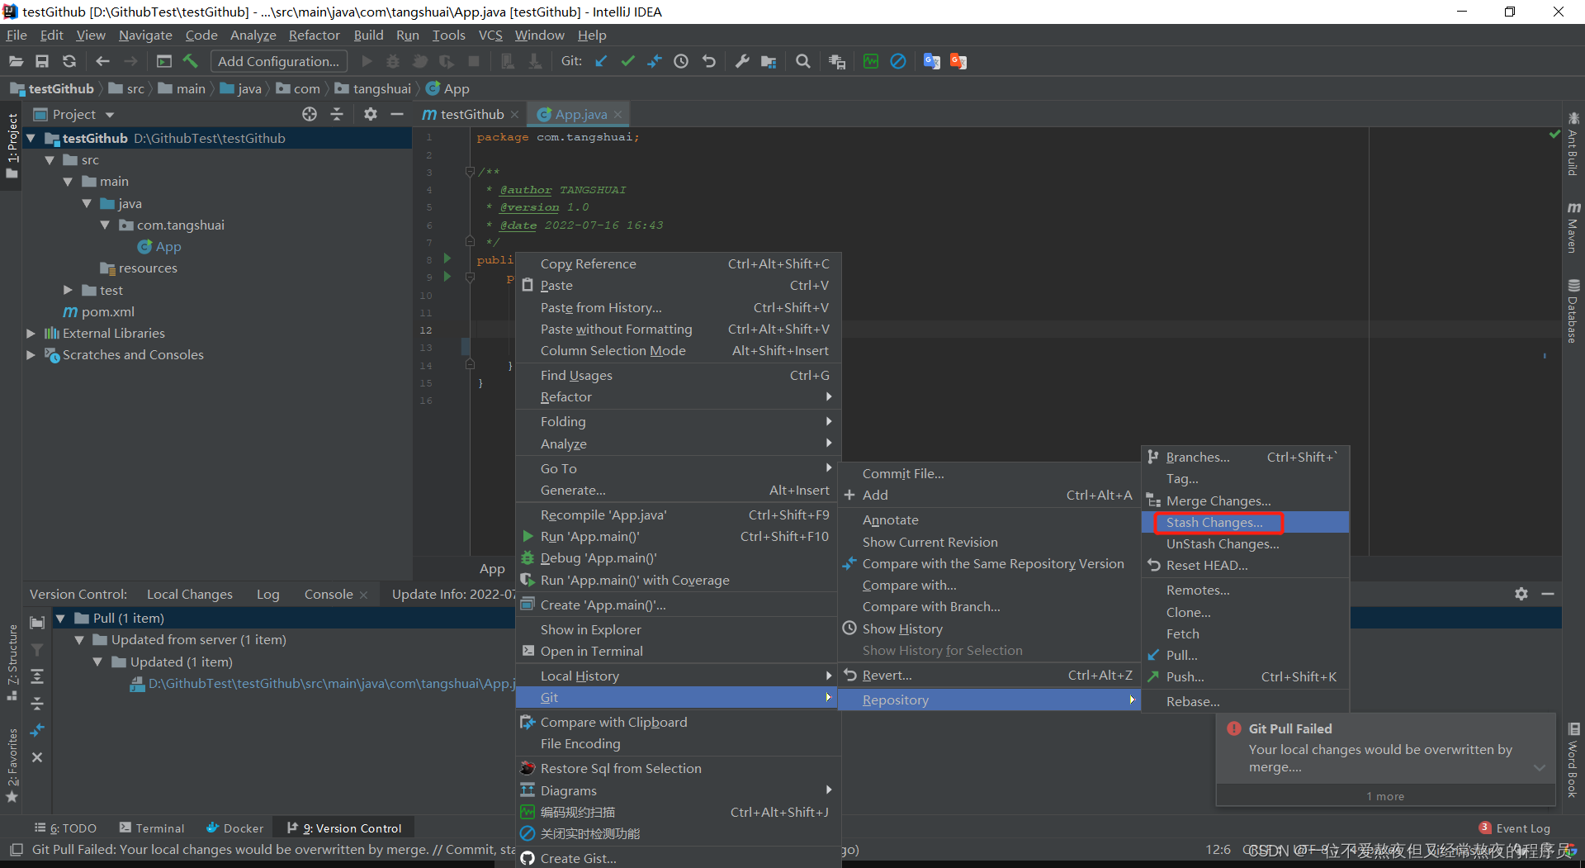Image resolution: width=1585 pixels, height=868 pixels.
Task: Select Stash Changes... menu item
Action: pos(1245,522)
